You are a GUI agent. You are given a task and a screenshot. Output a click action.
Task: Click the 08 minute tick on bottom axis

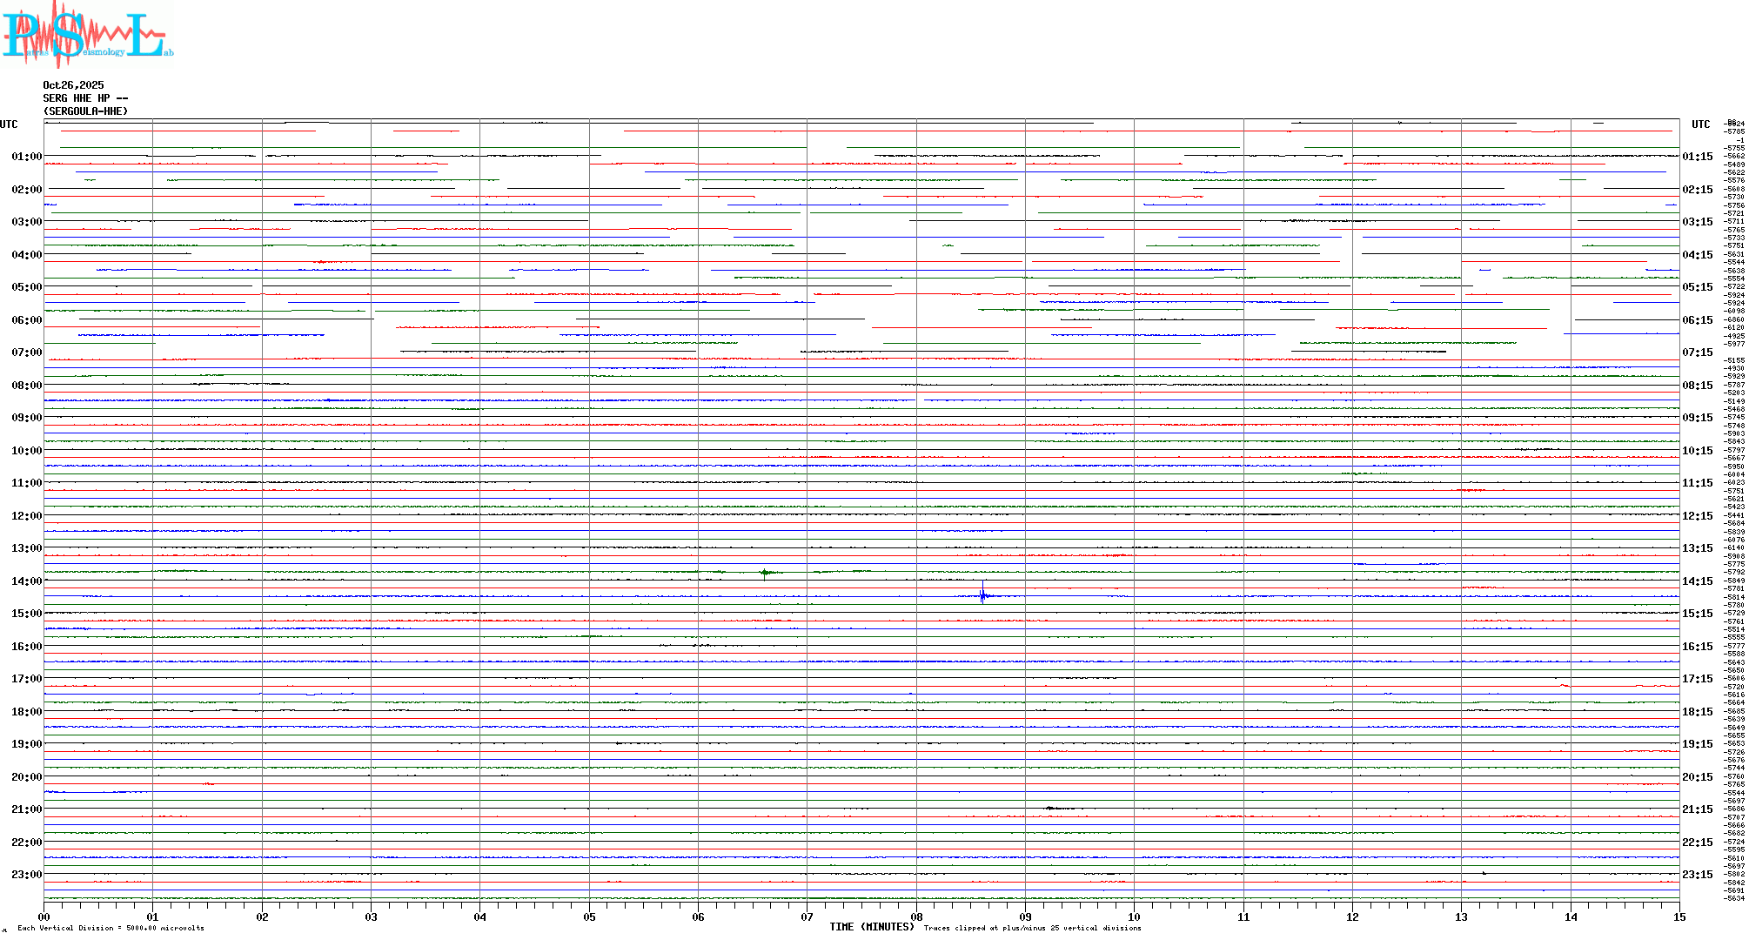pos(916,917)
